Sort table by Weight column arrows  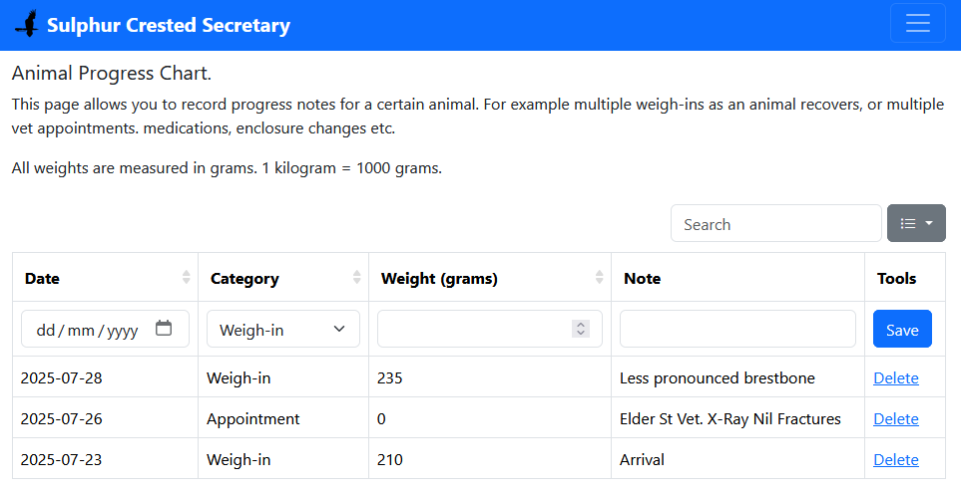pyautogui.click(x=600, y=278)
